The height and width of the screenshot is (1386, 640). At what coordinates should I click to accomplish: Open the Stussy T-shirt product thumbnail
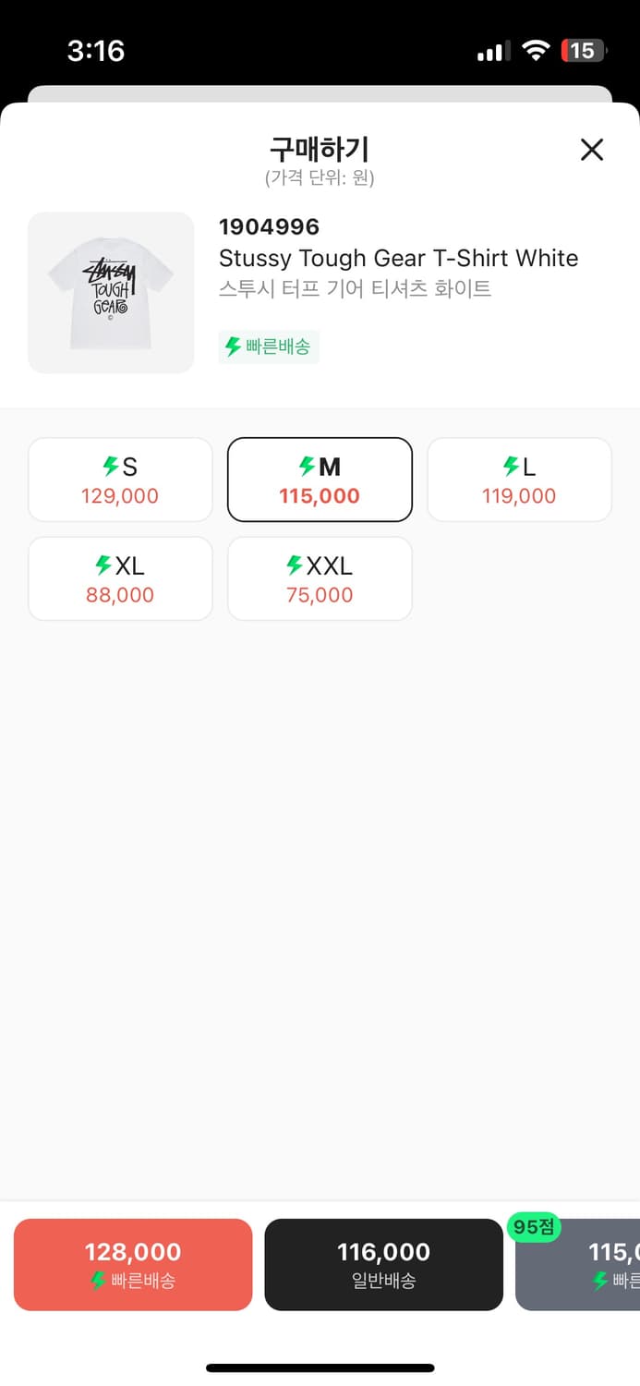(x=111, y=293)
